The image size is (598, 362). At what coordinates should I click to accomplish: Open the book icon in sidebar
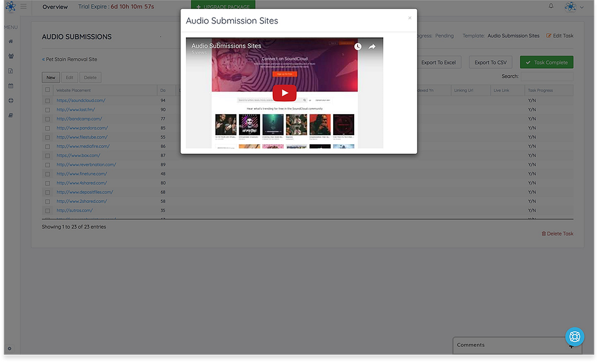[x=11, y=115]
